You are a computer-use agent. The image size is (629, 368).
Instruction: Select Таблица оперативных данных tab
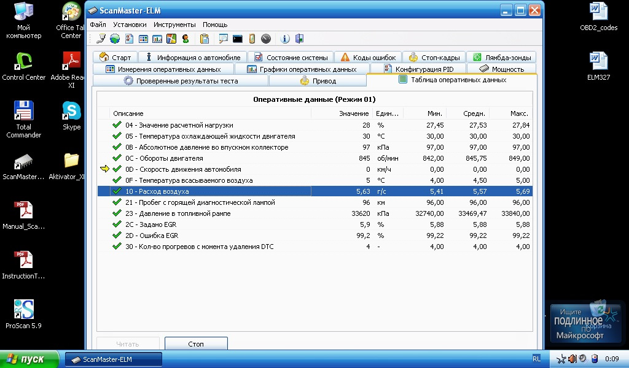[x=452, y=80]
